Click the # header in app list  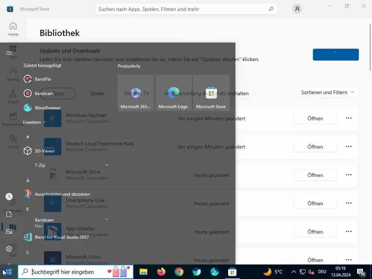(28, 137)
